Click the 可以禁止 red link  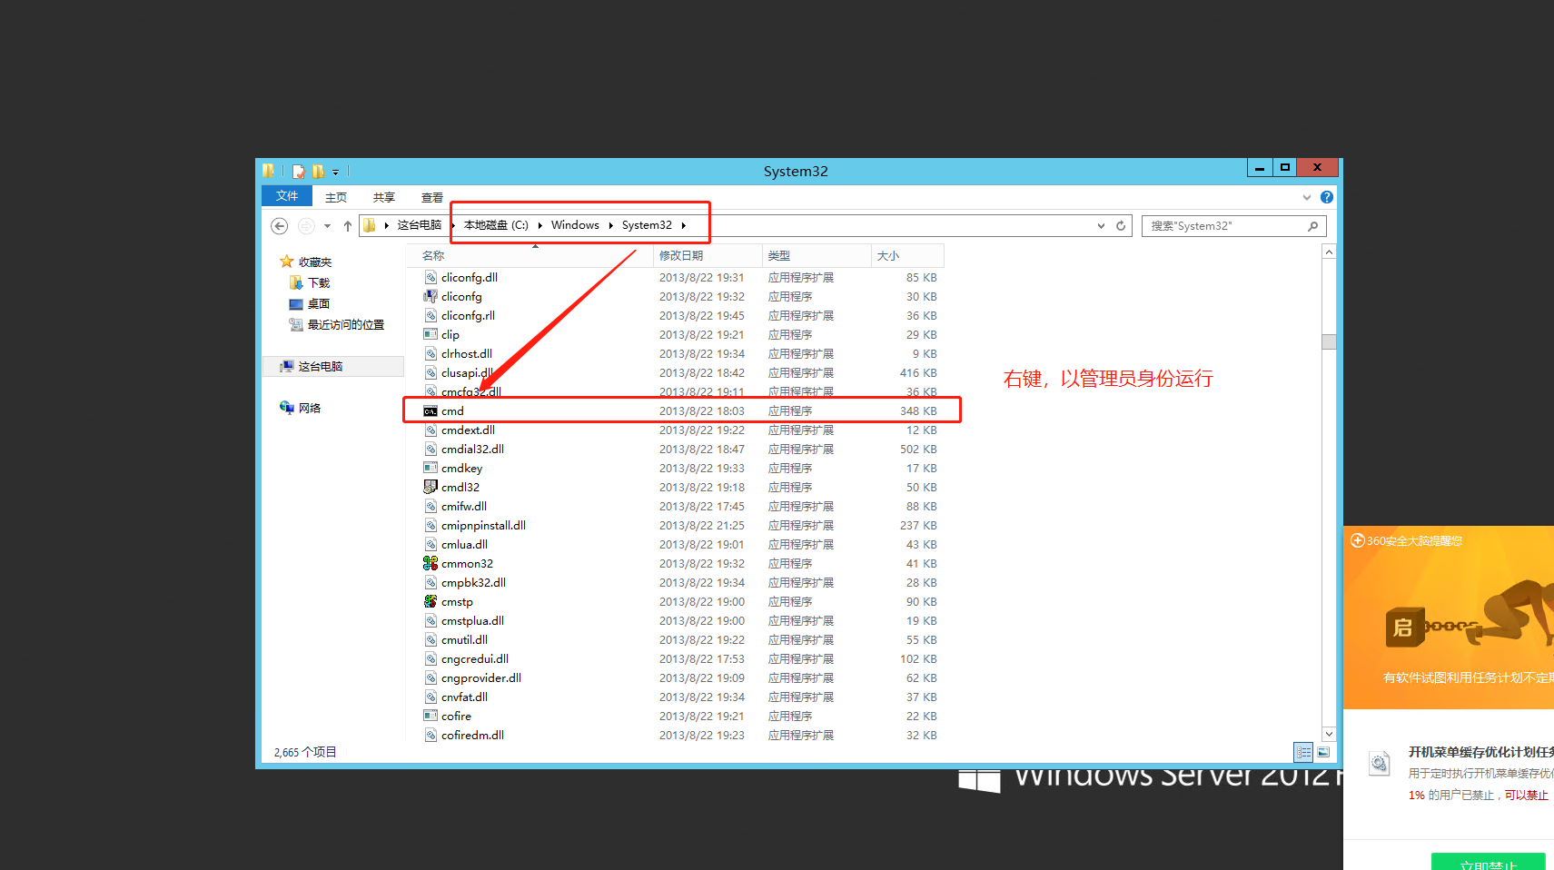[1528, 796]
